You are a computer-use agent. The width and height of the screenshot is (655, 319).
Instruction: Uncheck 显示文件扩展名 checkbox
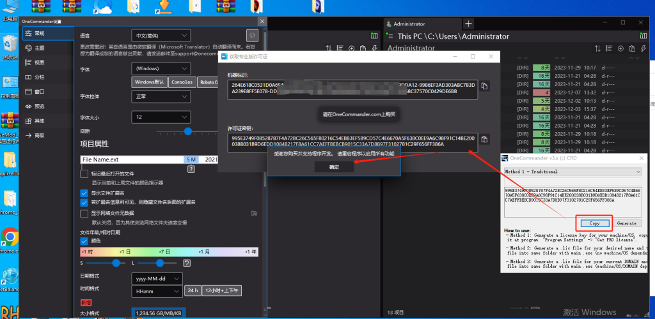tap(84, 193)
